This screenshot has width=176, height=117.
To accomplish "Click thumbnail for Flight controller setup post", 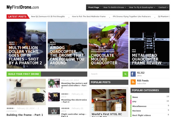I will [x=54, y=111].
